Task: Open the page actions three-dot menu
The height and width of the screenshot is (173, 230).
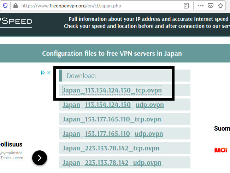Action: pyautogui.click(x=201, y=6)
